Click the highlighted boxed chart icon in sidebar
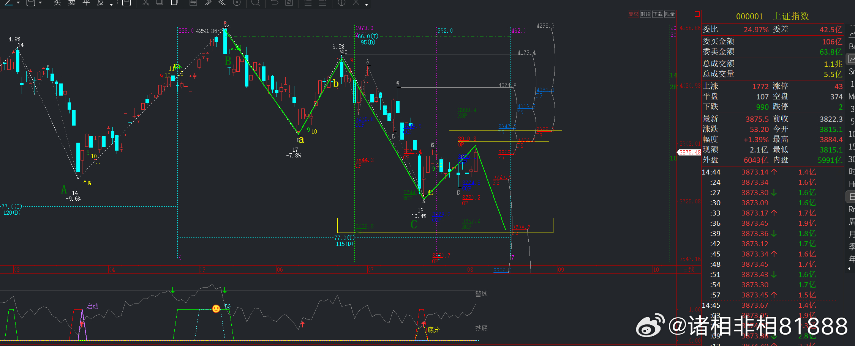The height and width of the screenshot is (346, 855). tap(851, 59)
